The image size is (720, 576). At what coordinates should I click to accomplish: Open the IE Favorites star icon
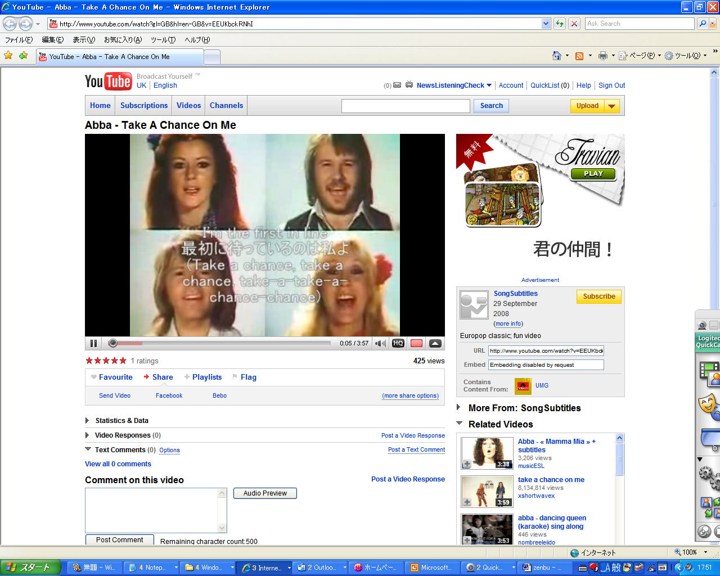(x=8, y=56)
